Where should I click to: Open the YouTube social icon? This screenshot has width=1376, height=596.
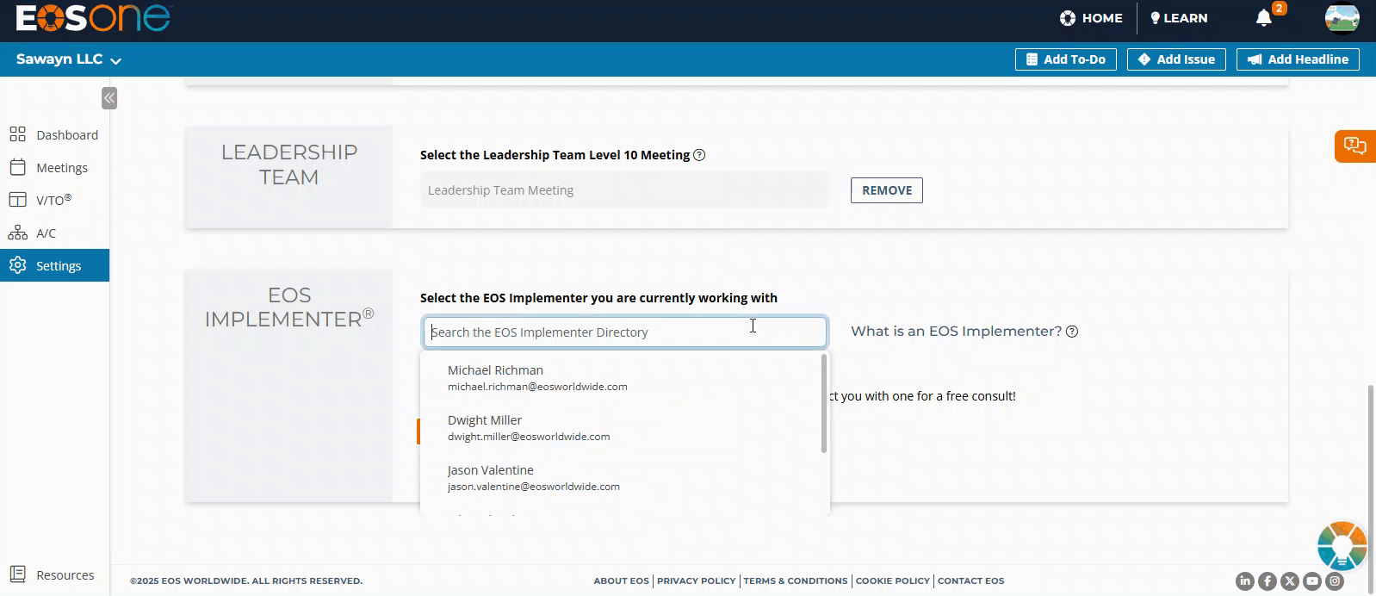click(x=1312, y=581)
